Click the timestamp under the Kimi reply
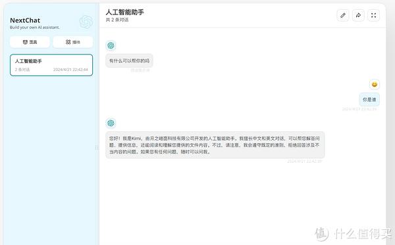The height and width of the screenshot is (245, 395). click(x=305, y=162)
